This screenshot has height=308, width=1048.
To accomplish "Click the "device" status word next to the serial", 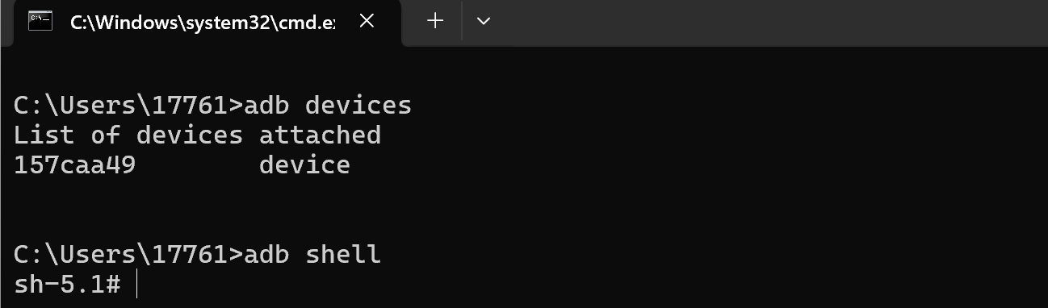I will [304, 166].
